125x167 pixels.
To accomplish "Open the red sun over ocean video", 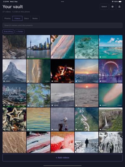I will [86, 95].
